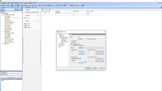
Task: Open the Field type INTEGER dropdown
Action: click(x=91, y=48)
